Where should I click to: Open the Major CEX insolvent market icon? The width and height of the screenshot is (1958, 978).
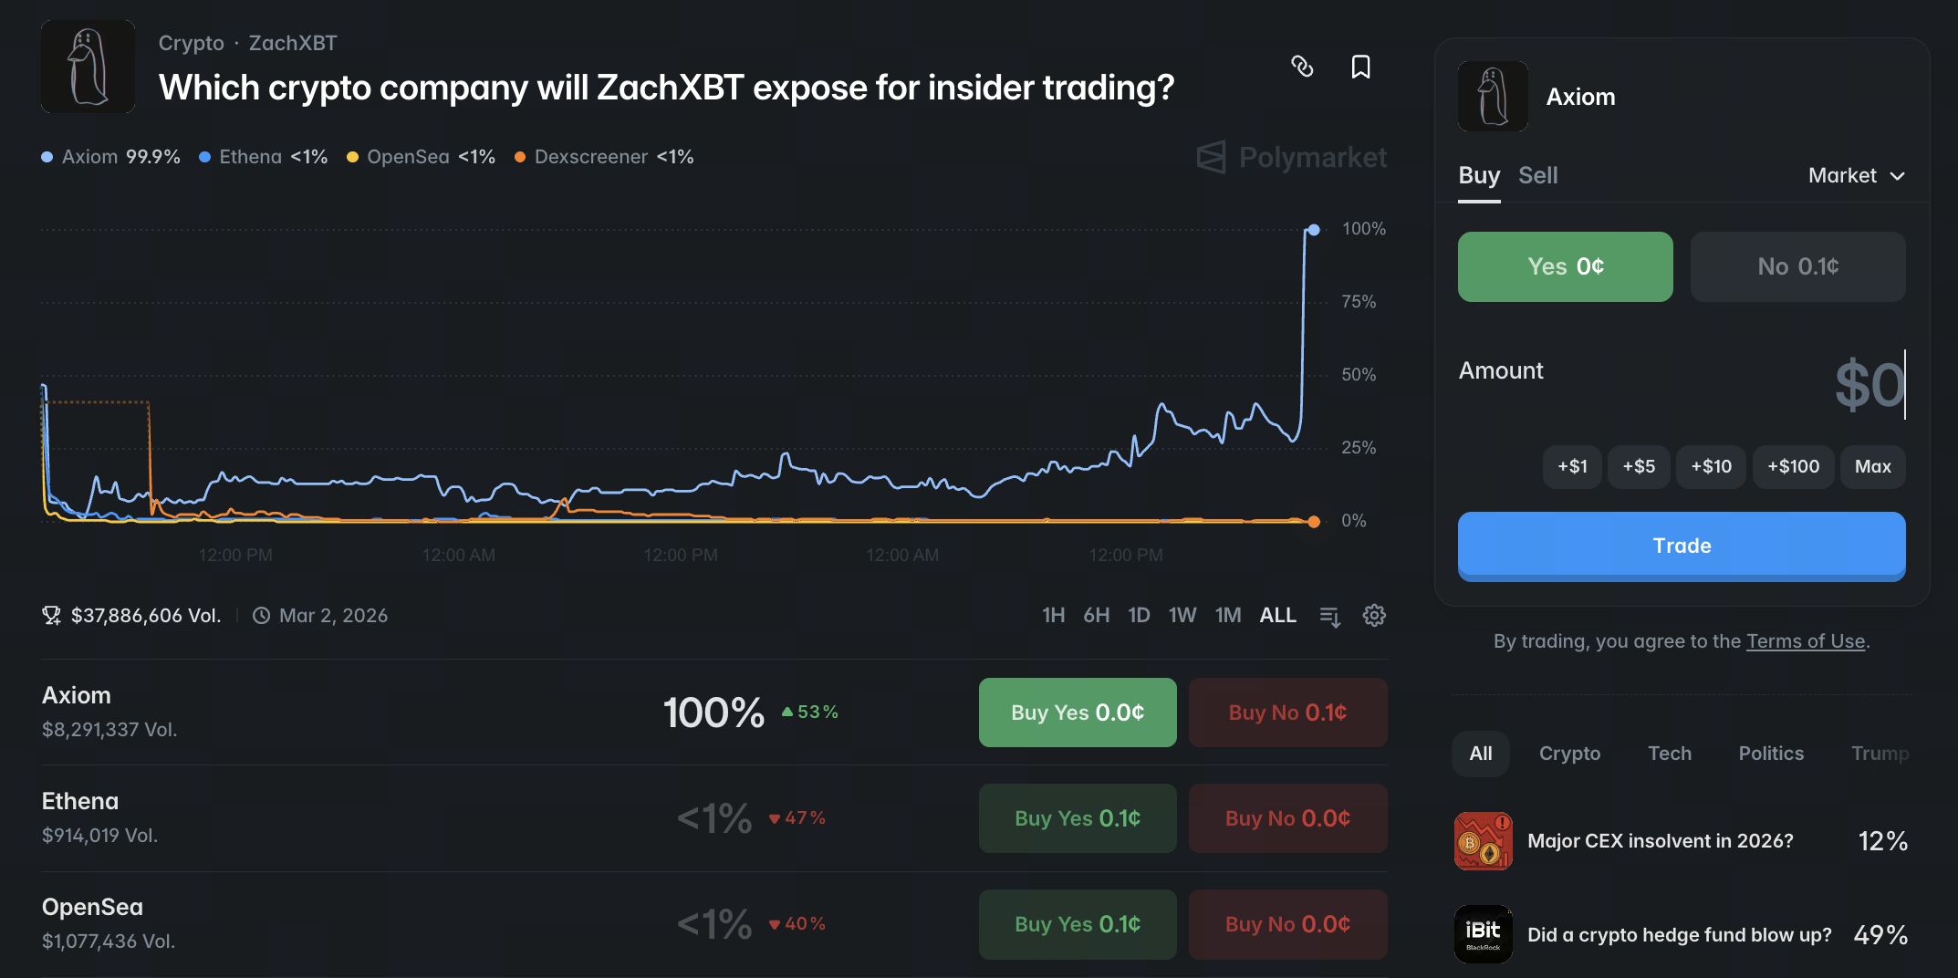(x=1483, y=841)
